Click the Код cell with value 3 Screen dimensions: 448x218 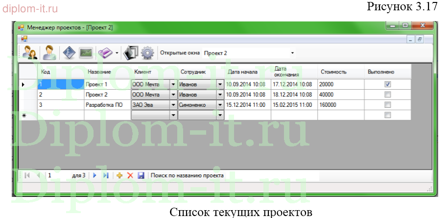(61, 105)
